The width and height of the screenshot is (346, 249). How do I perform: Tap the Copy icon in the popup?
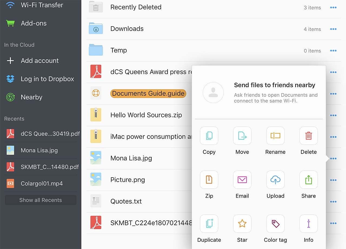pos(209,136)
